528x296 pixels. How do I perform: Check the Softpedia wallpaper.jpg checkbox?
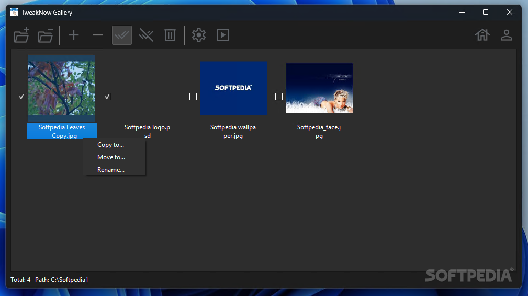point(193,97)
